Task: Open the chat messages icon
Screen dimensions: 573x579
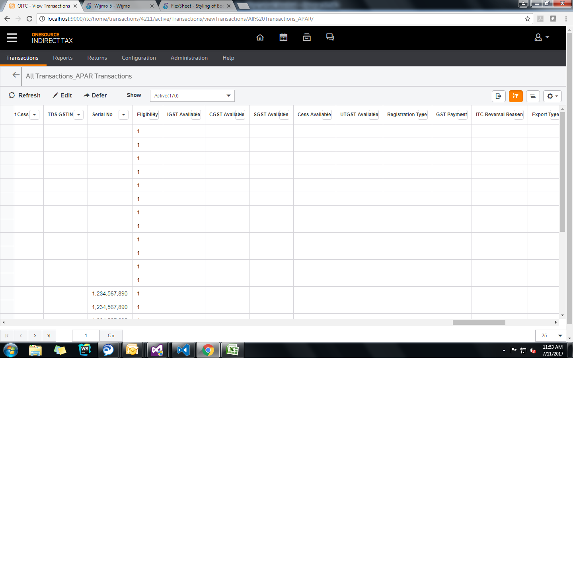Action: click(330, 37)
